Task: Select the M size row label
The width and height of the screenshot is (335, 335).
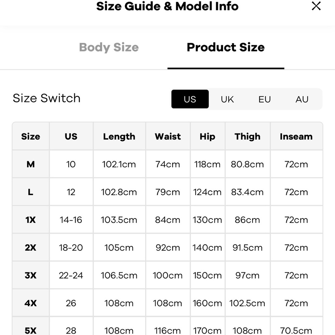Action: [30, 164]
